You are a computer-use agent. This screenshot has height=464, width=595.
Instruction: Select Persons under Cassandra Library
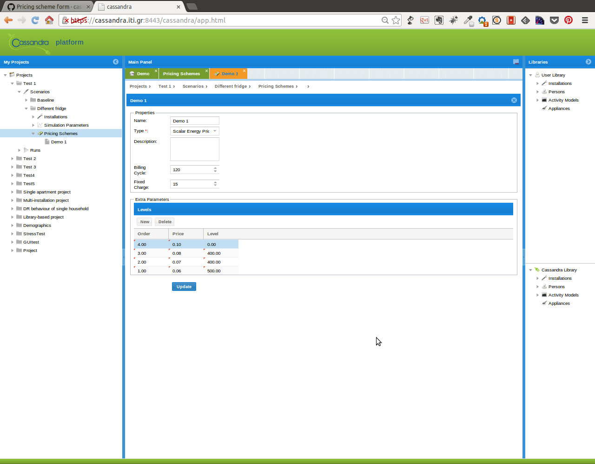tap(556, 287)
